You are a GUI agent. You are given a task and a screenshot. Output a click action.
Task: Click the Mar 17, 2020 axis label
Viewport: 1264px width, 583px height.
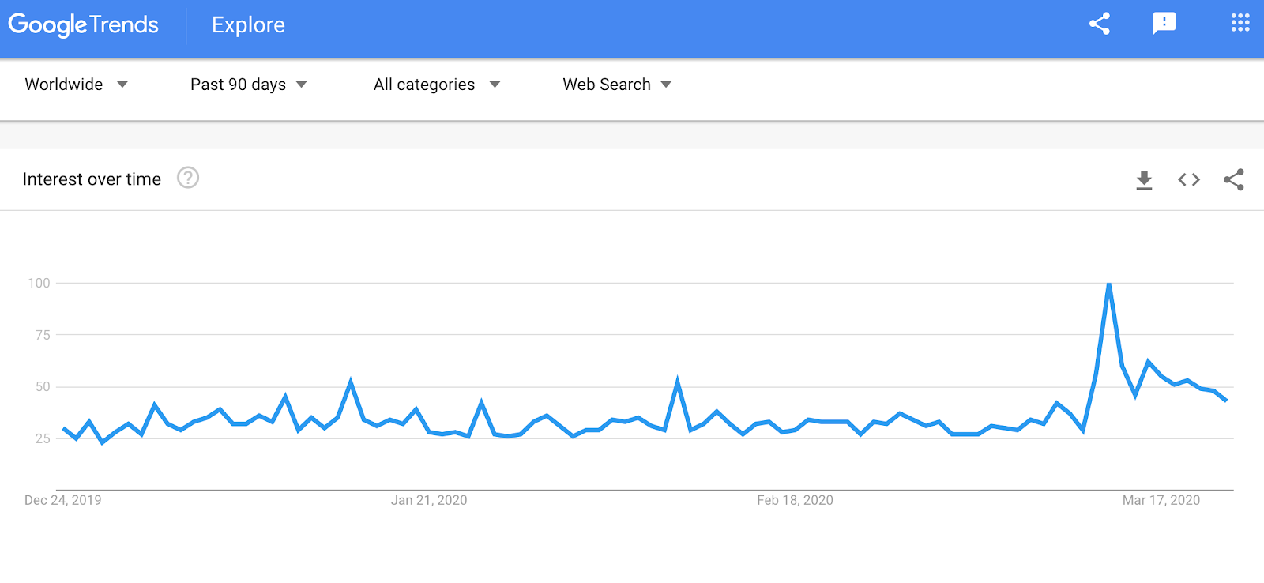pos(1161,500)
